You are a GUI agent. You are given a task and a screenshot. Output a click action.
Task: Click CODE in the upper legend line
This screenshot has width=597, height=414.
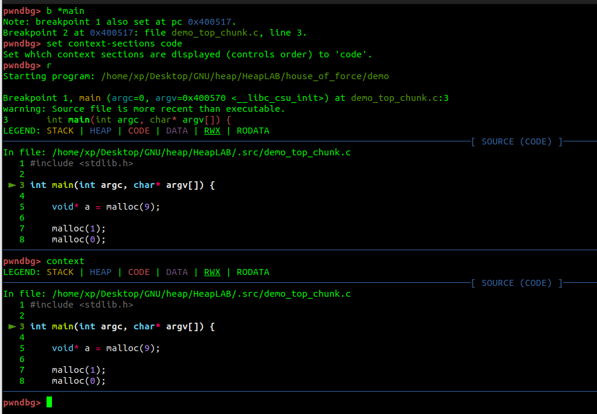coord(138,131)
